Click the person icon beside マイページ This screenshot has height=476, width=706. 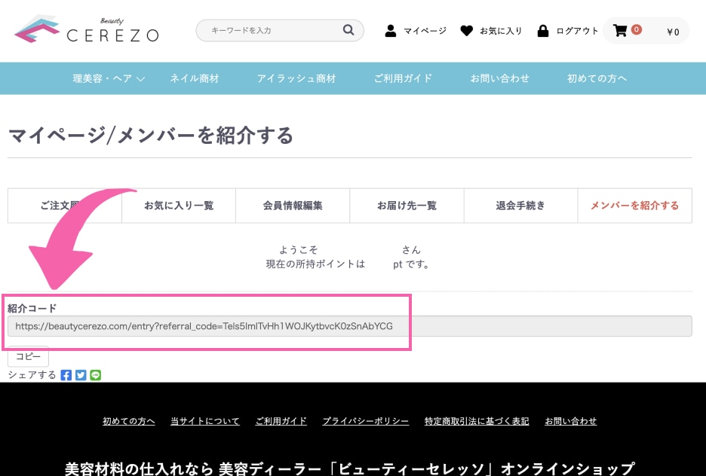(x=391, y=31)
